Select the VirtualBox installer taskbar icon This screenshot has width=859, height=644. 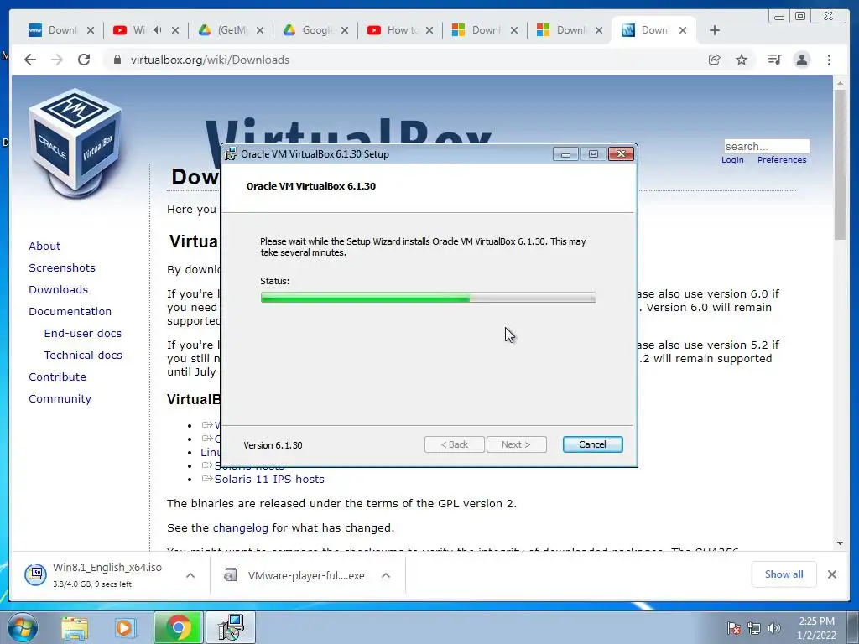tap(231, 627)
